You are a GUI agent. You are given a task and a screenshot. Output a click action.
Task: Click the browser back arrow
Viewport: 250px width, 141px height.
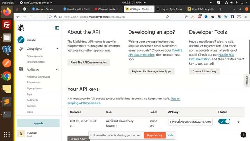[x=18, y=17]
